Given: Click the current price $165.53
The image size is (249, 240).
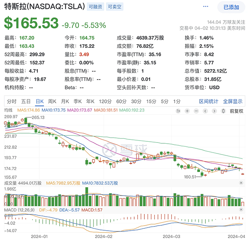Looking at the screenshot, I should click(31, 23).
